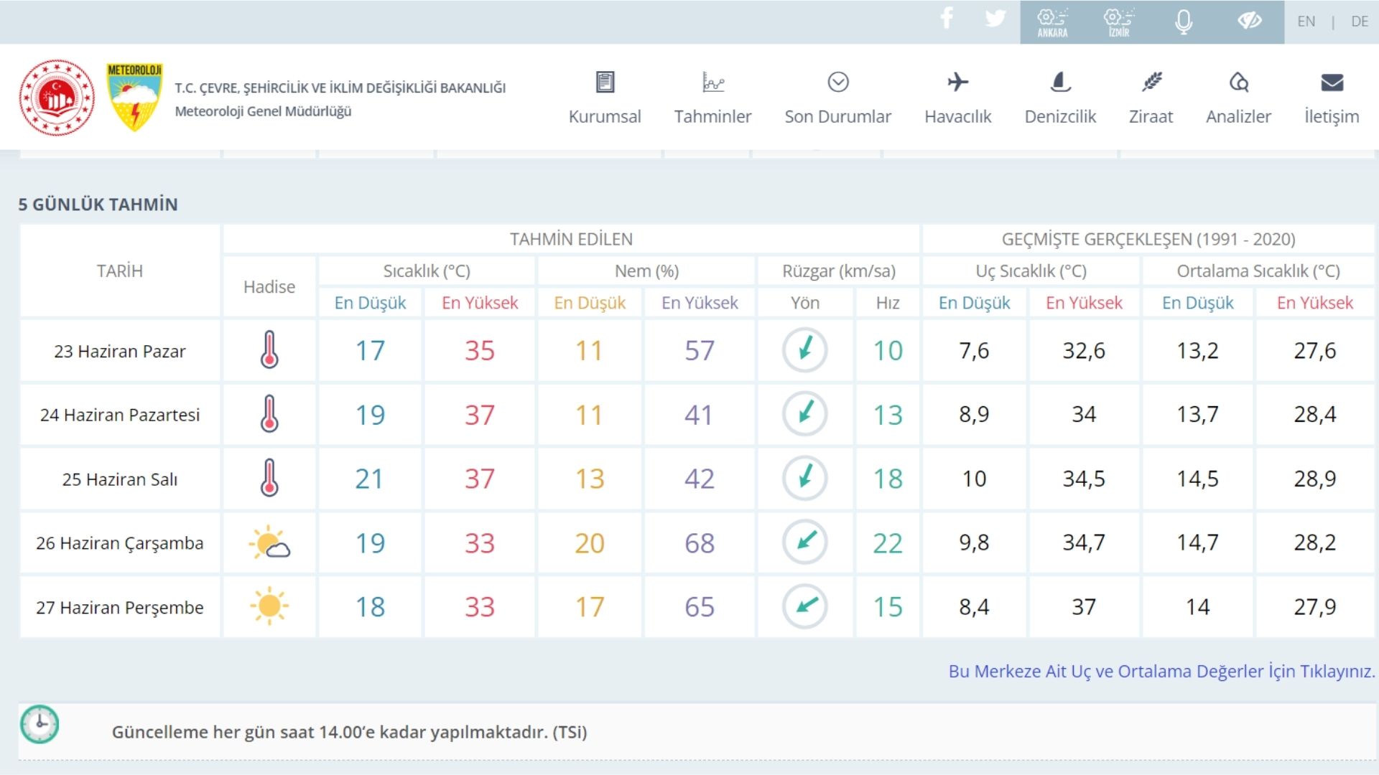Viewport: 1379px width, 775px height.
Task: Click the Rüzgar (km/sa) column header
Action: coord(839,271)
